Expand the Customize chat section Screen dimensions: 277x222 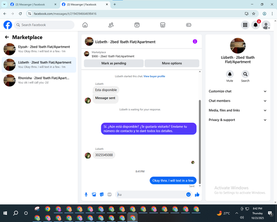[238, 91]
